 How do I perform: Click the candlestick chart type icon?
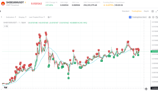49,17
